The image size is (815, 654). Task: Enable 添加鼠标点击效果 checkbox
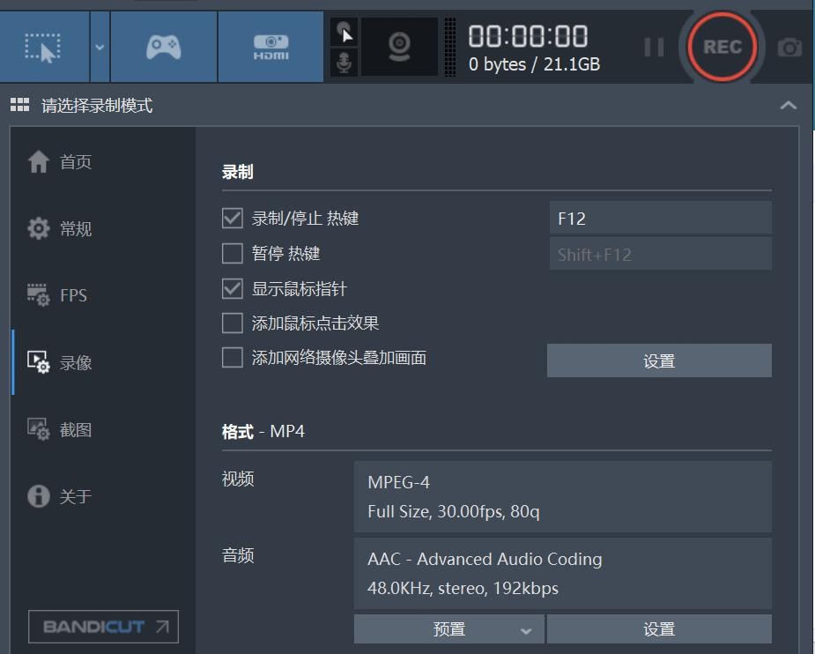click(233, 323)
